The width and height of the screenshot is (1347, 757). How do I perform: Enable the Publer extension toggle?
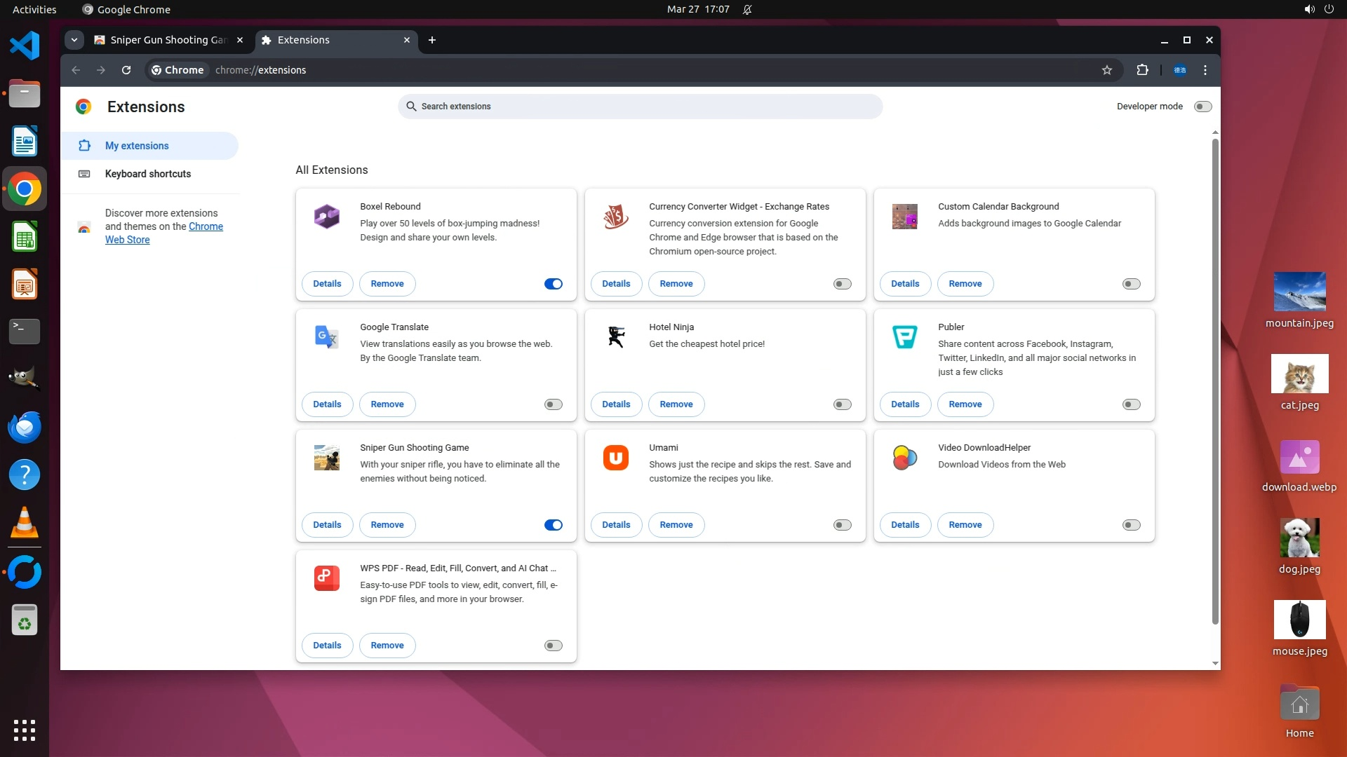click(1131, 404)
